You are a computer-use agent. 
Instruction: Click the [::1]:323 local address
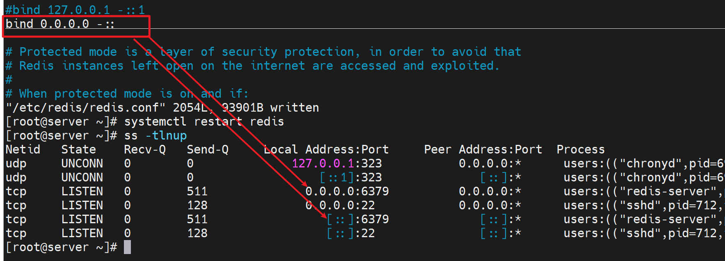coord(351,178)
